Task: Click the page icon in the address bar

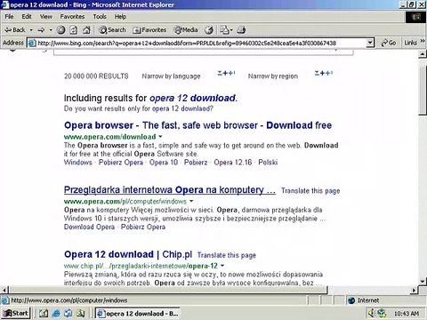Action: click(x=32, y=44)
